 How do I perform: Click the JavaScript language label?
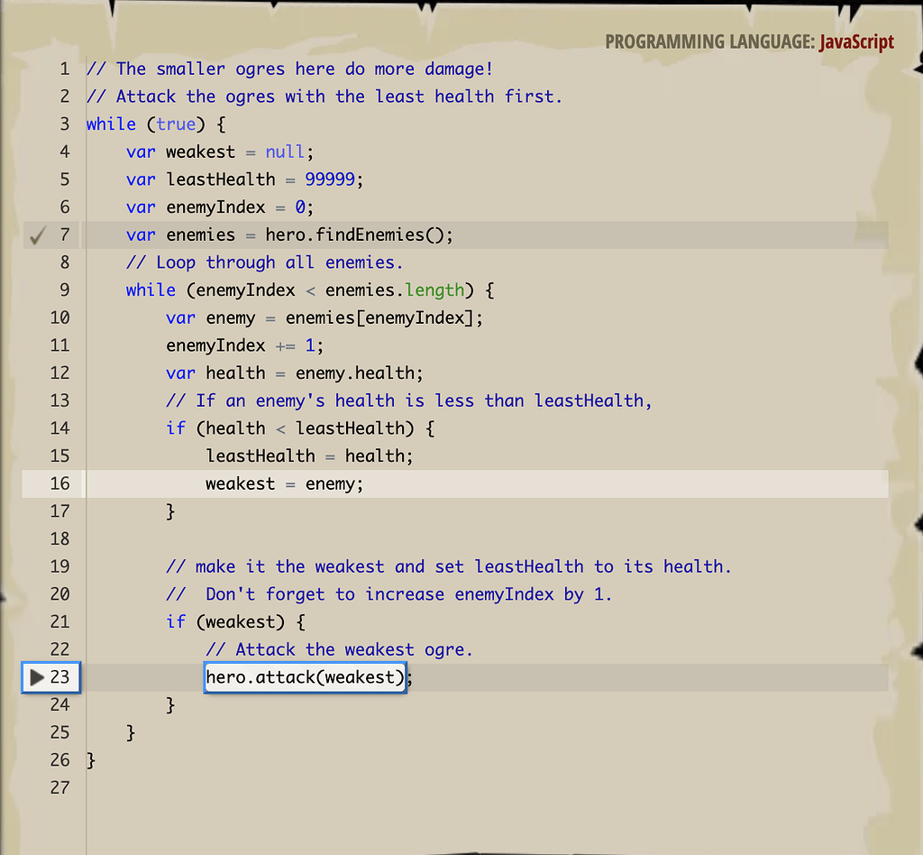[x=856, y=41]
